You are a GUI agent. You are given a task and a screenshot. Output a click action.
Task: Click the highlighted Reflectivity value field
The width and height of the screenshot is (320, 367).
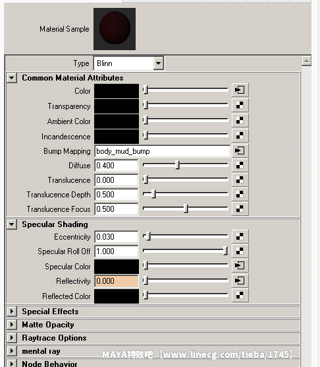point(117,281)
